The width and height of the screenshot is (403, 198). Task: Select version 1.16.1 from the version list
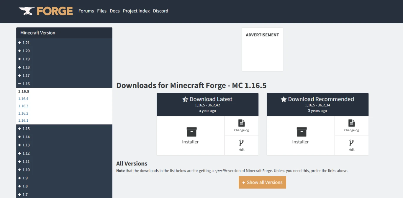point(23,120)
